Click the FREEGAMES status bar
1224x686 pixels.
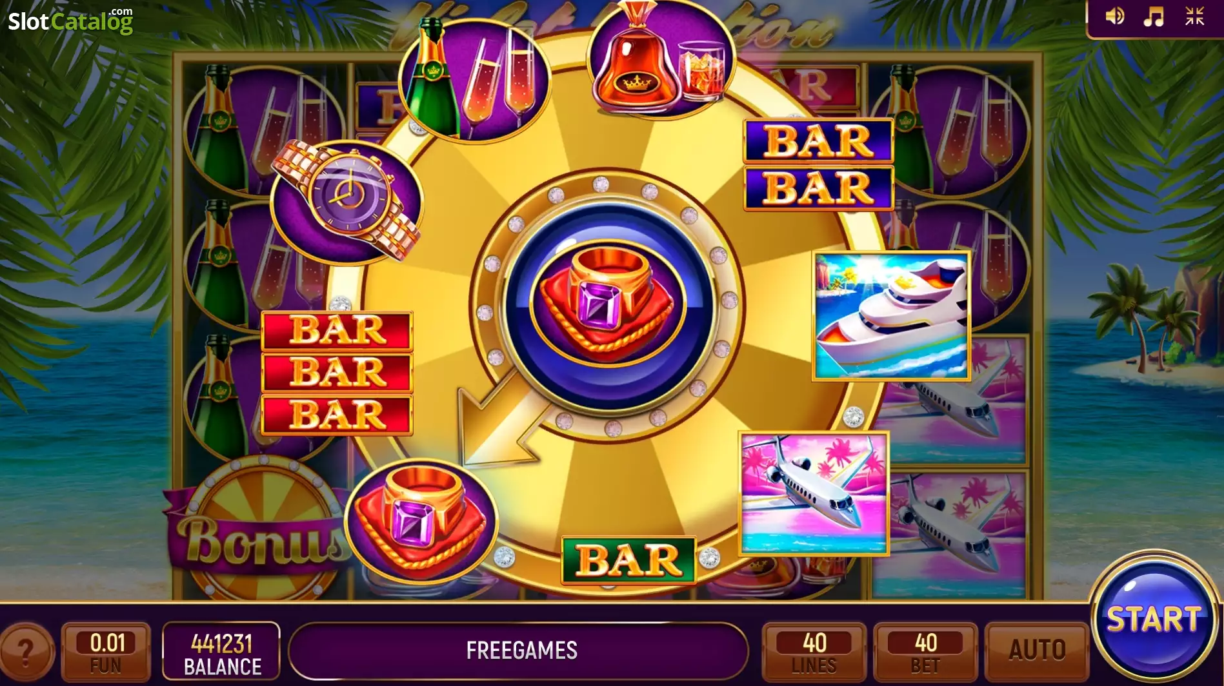point(520,651)
